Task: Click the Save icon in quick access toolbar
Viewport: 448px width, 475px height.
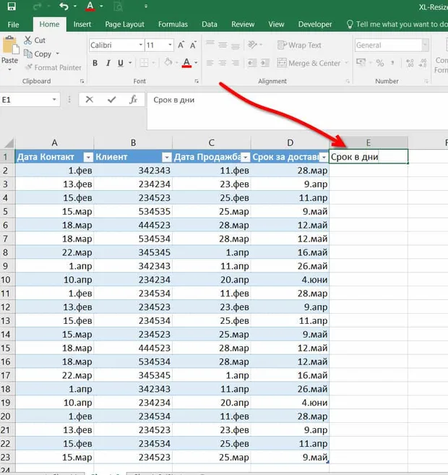Action: coord(12,6)
